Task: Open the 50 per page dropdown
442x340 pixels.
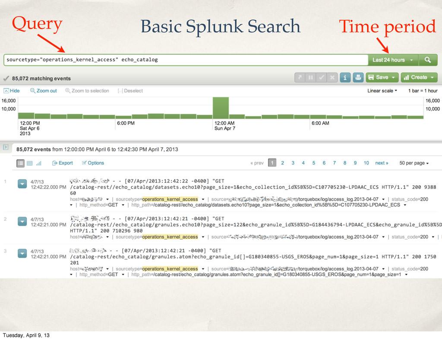Action: tap(414, 163)
